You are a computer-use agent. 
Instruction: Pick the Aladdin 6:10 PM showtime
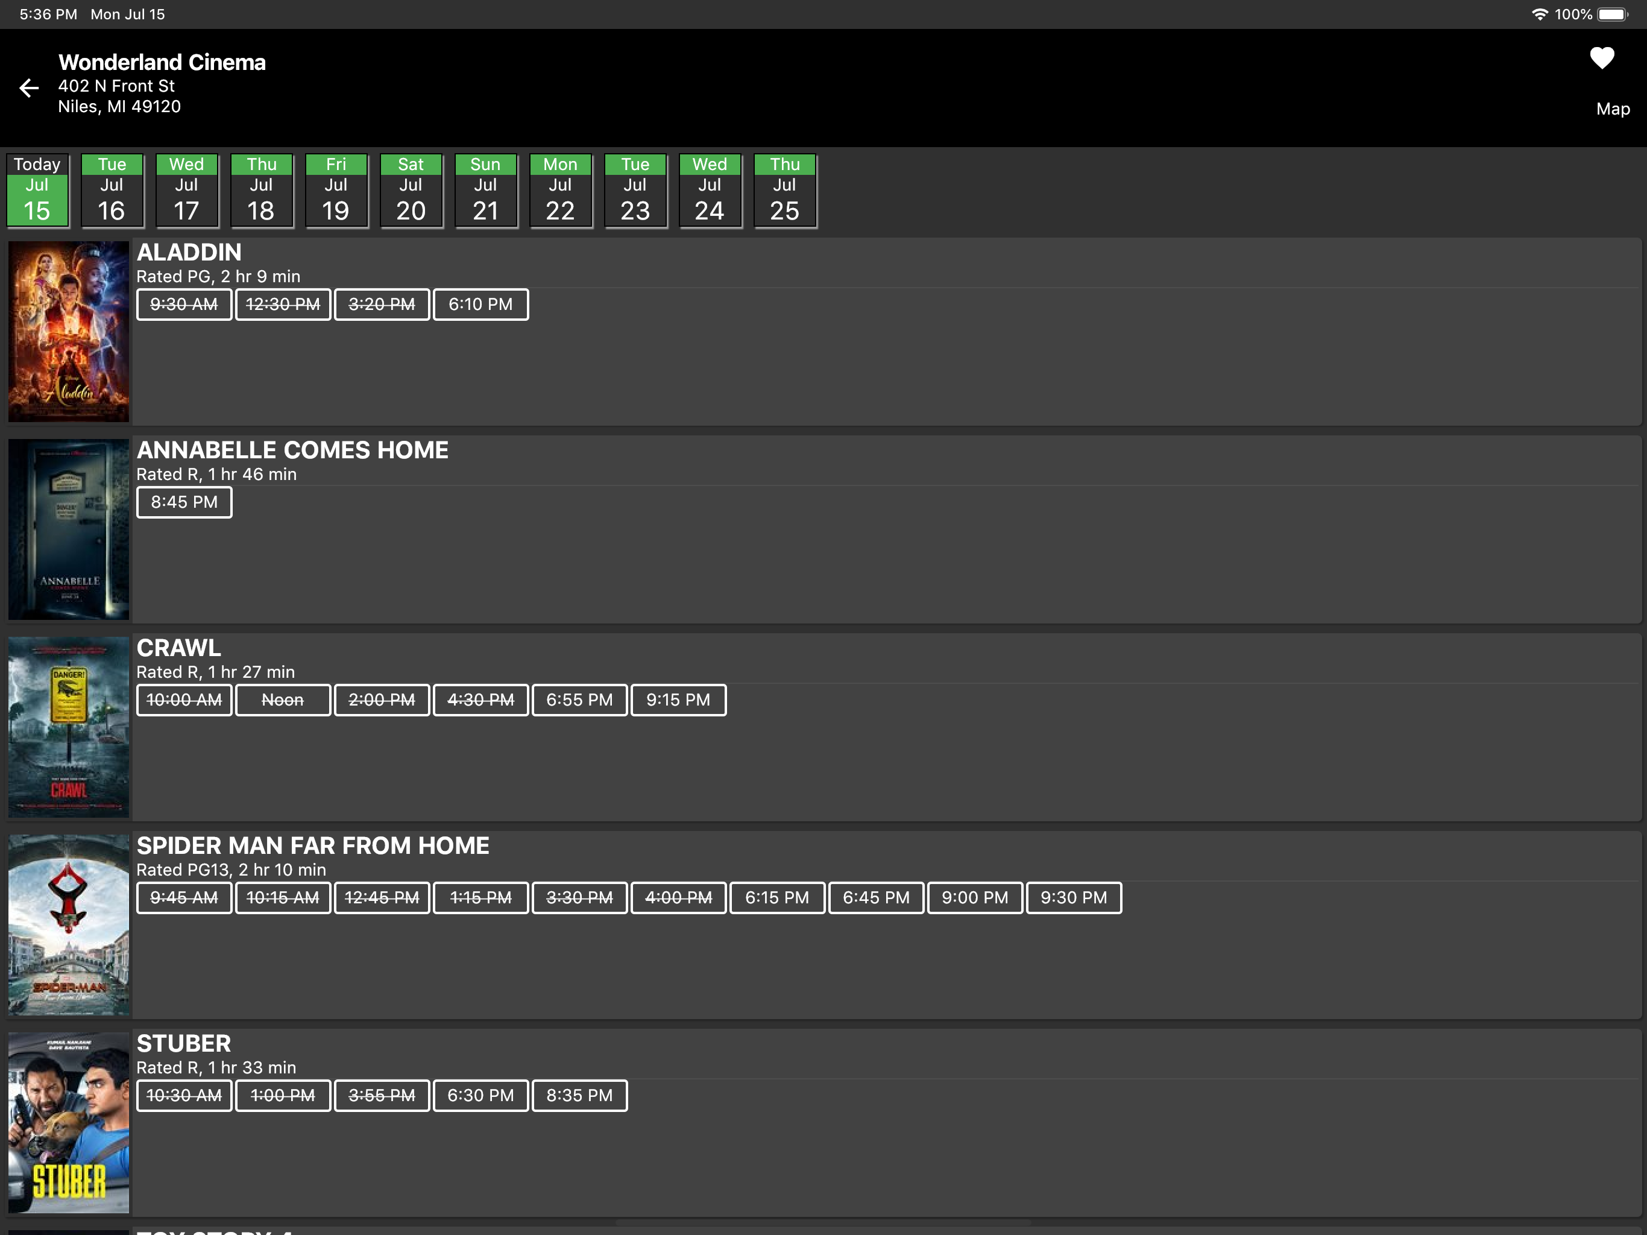(x=480, y=305)
